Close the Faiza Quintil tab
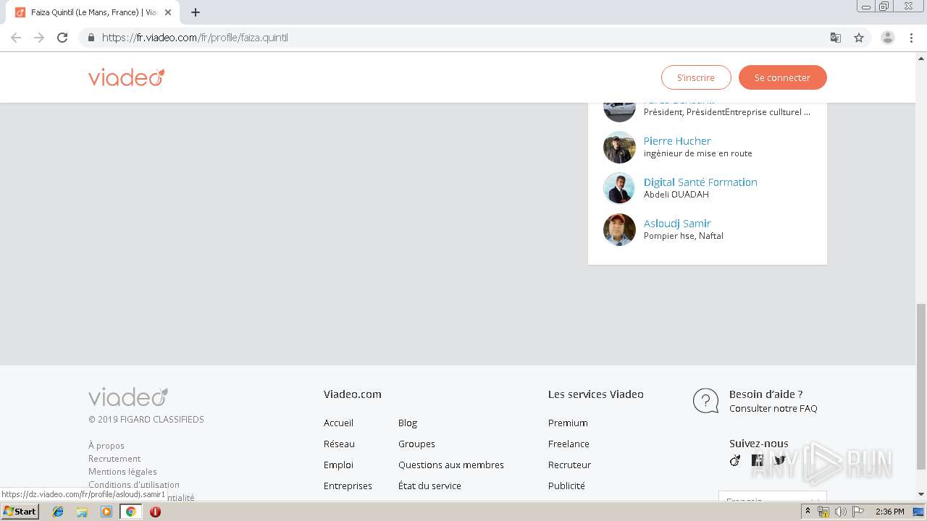 168,12
